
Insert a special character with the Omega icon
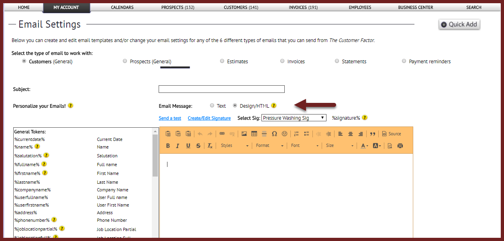tap(274, 134)
